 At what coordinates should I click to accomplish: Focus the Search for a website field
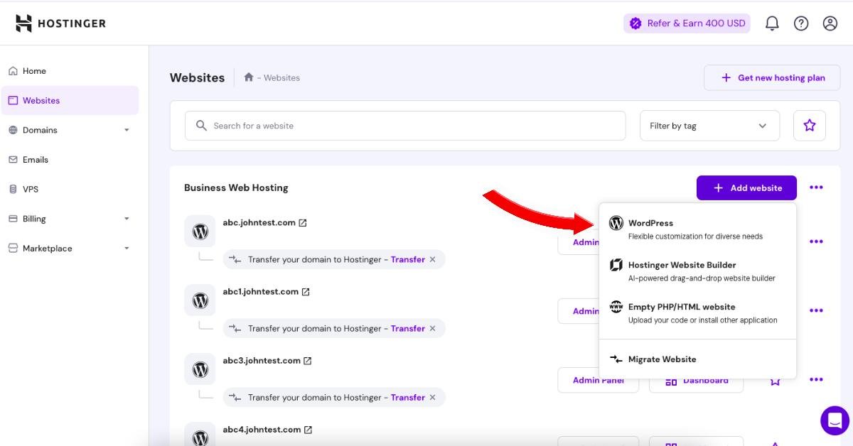[x=405, y=126]
